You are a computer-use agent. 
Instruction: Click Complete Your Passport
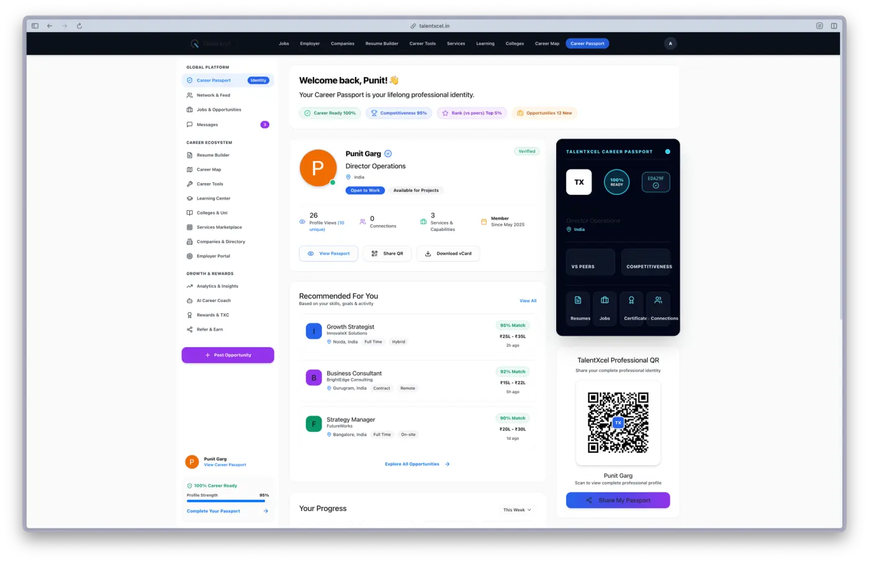228,511
